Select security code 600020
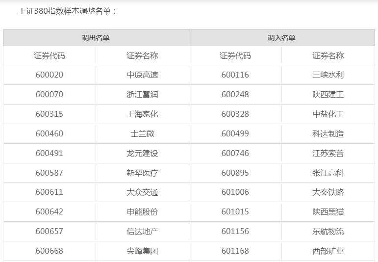378x262 pixels. [50, 75]
